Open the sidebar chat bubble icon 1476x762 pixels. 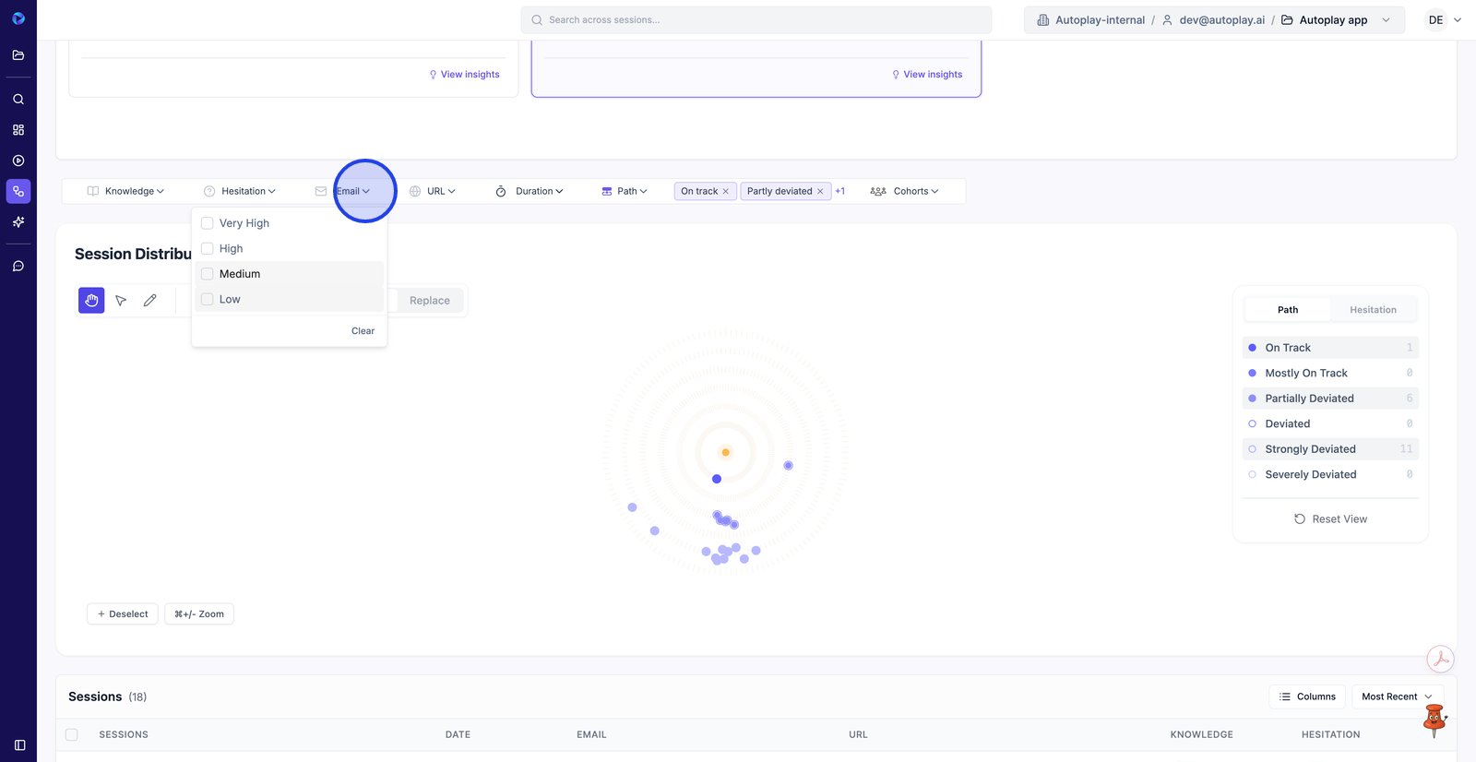click(x=18, y=267)
